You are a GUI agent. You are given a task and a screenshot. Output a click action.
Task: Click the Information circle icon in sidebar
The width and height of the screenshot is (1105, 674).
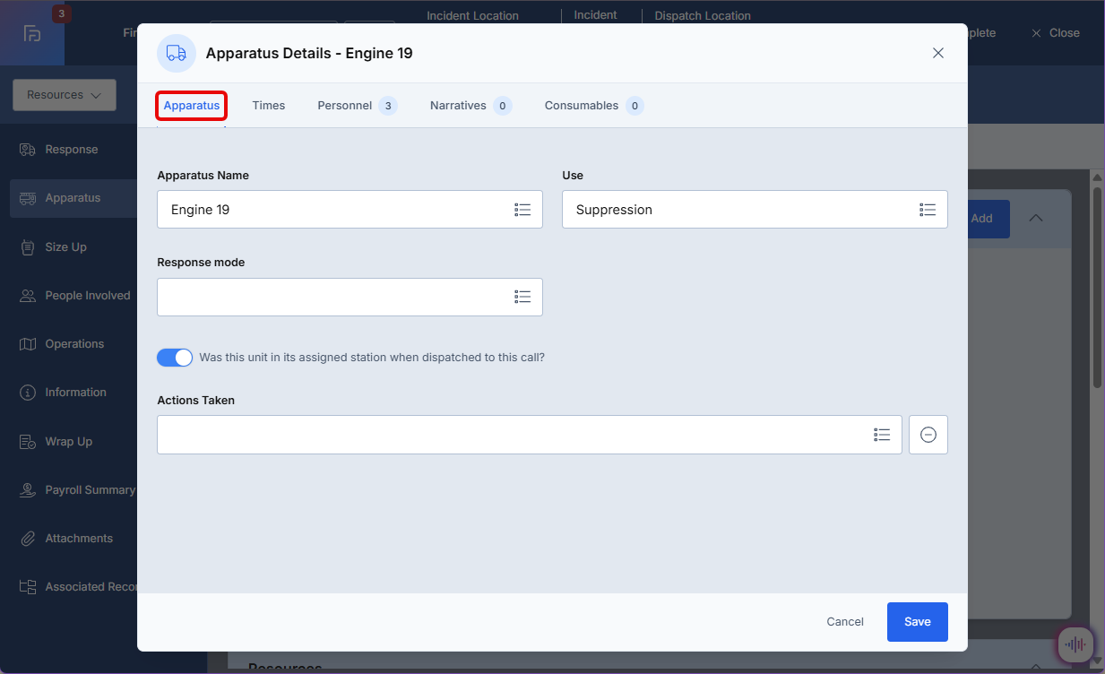(x=28, y=393)
